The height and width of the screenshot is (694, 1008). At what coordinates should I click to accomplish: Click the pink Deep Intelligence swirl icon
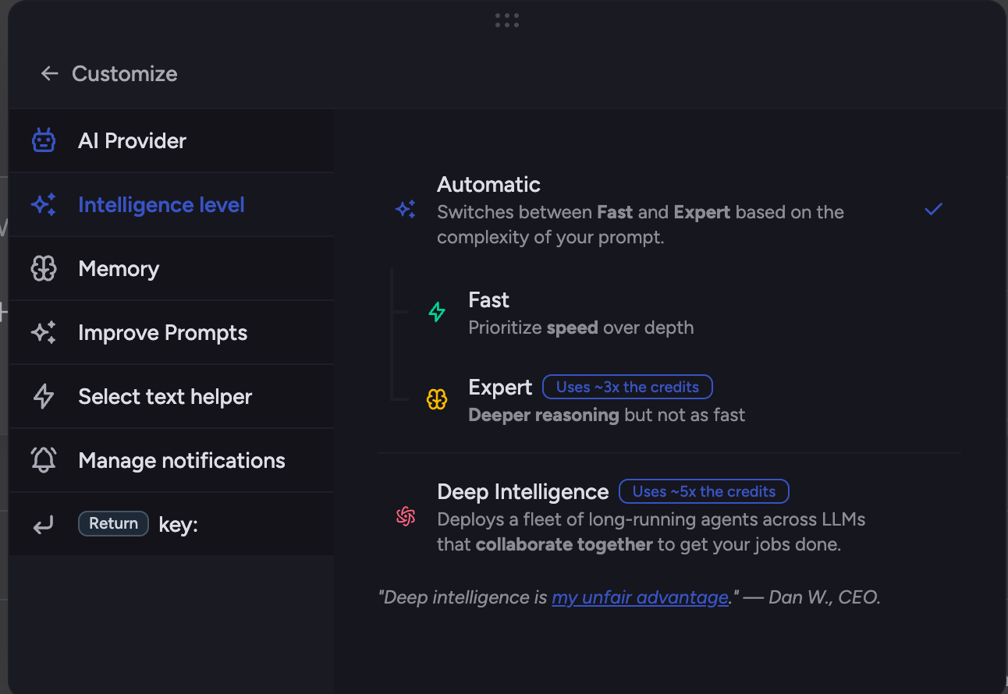pos(406,516)
